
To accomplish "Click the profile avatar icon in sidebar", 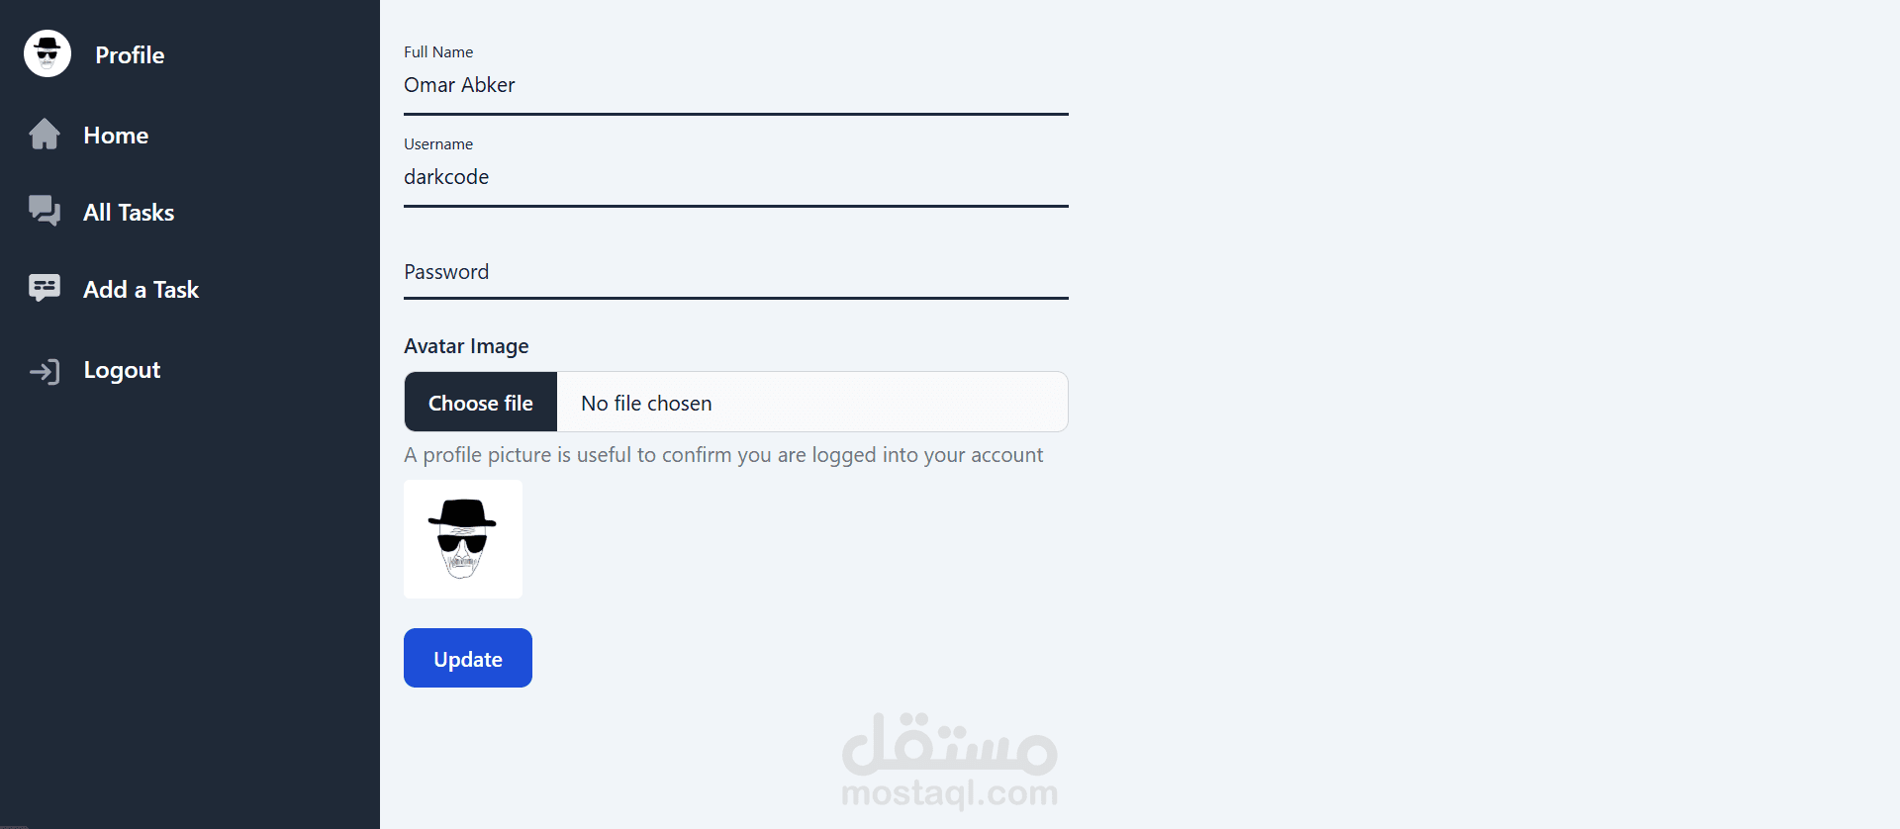I will coord(47,53).
